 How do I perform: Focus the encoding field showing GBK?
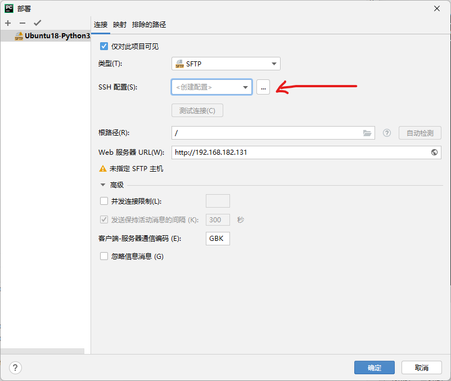click(x=218, y=239)
